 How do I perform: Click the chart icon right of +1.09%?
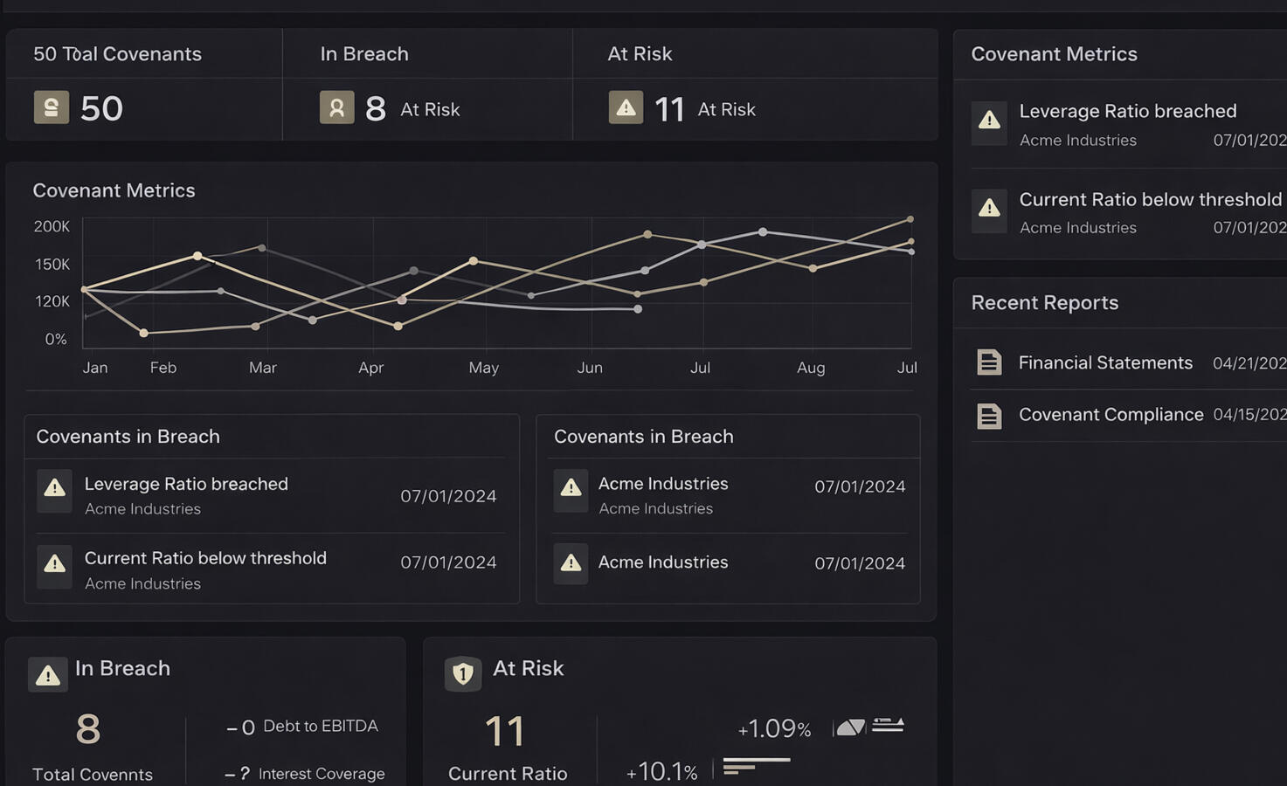point(850,727)
